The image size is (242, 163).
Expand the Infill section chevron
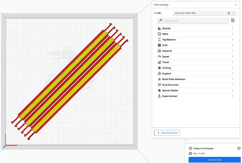pyautogui.click(x=233, y=45)
